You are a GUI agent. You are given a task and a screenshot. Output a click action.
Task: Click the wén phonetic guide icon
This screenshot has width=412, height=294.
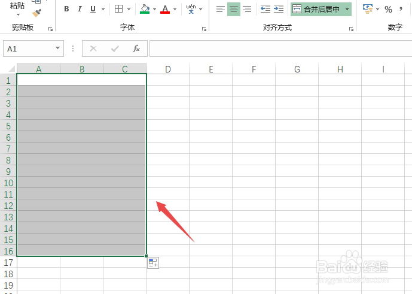pyautogui.click(x=191, y=9)
